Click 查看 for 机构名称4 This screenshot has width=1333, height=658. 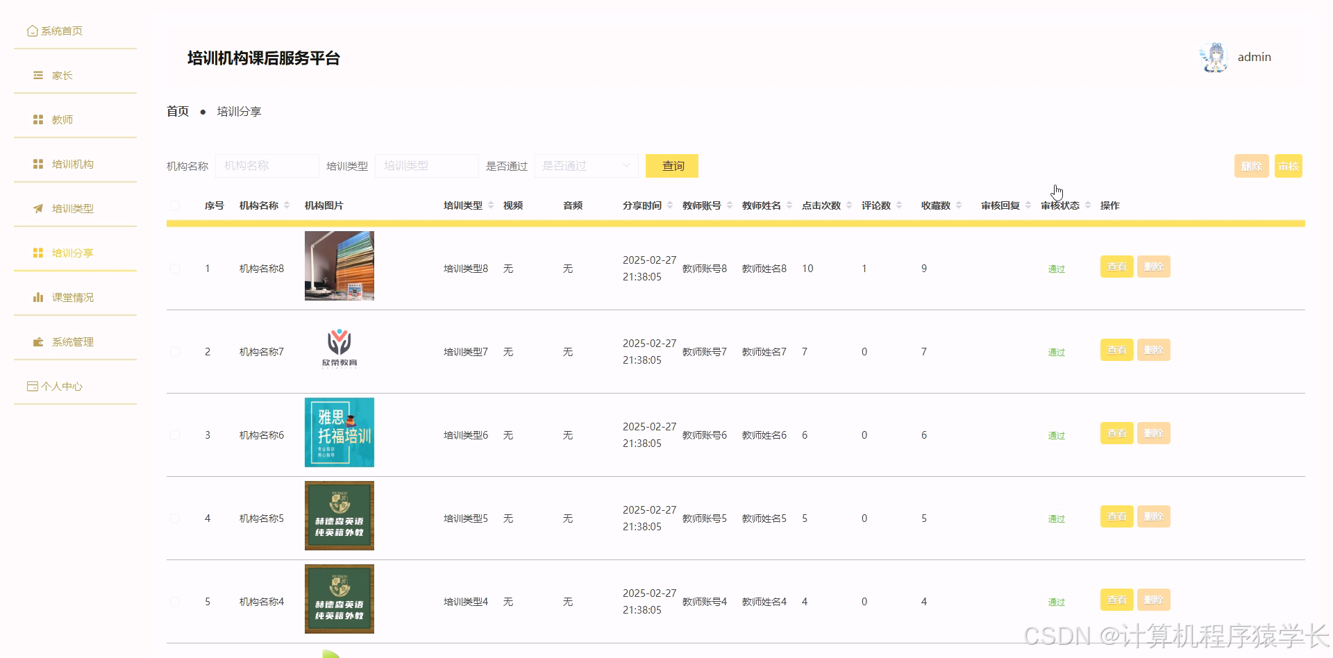tap(1117, 600)
